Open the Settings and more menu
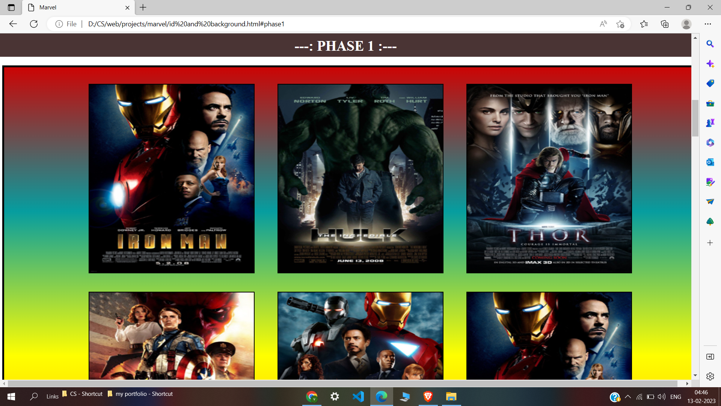 [x=708, y=24]
